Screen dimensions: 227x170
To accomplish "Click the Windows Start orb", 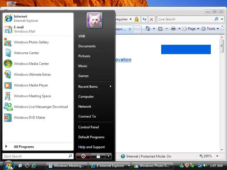I will [x=8, y=166].
